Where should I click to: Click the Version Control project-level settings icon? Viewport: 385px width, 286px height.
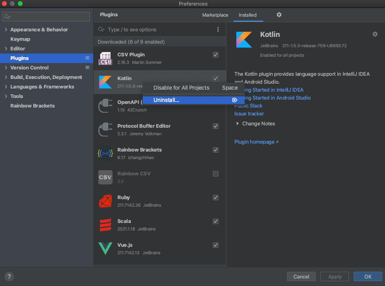(87, 67)
